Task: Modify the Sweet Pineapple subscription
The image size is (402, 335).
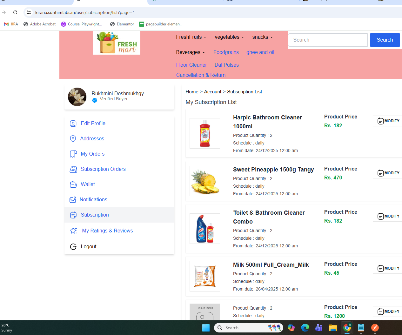Action: 388,173
